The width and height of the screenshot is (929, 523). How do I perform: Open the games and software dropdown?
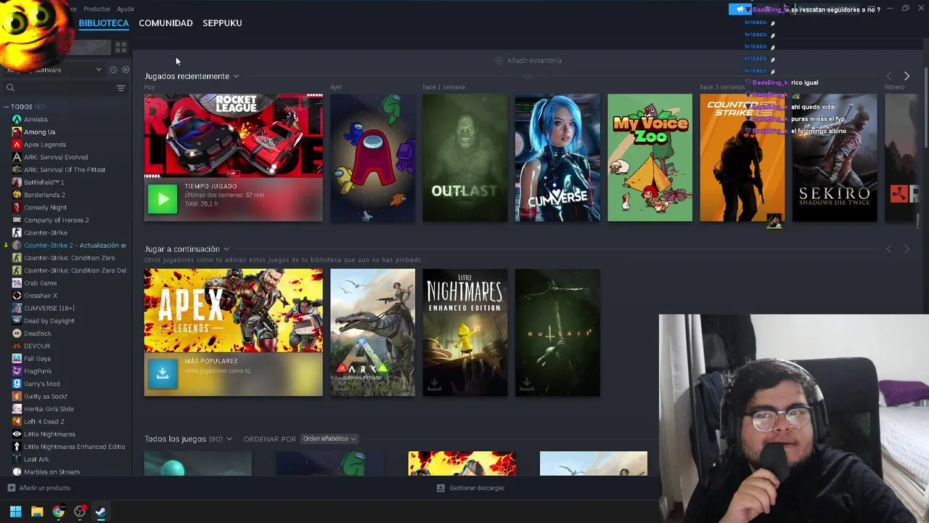pyautogui.click(x=54, y=70)
